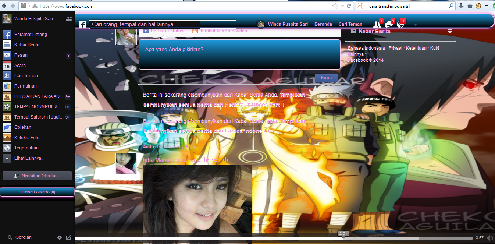The image size is (495, 244).
Task: Click the Kirim post button
Action: (326, 78)
